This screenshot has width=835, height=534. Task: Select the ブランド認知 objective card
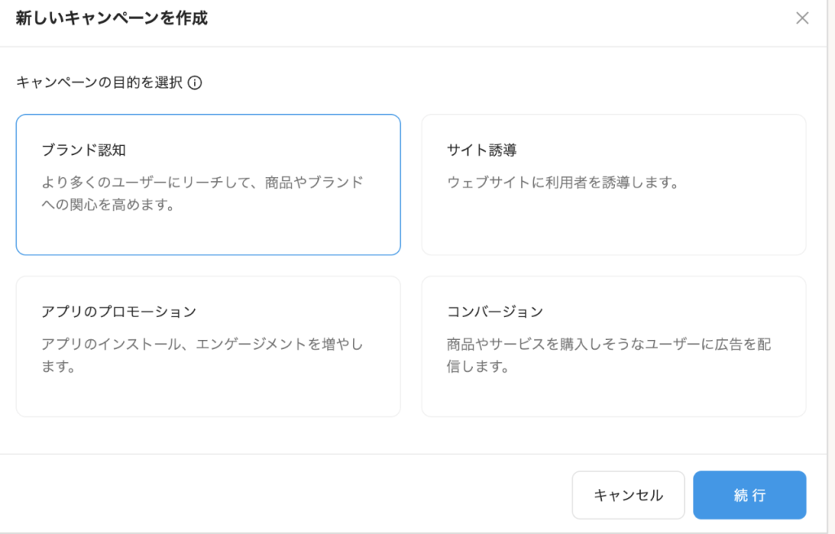tap(208, 184)
